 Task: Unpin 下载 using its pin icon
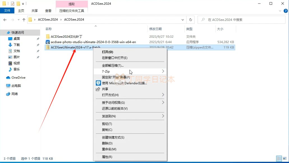click(38, 45)
